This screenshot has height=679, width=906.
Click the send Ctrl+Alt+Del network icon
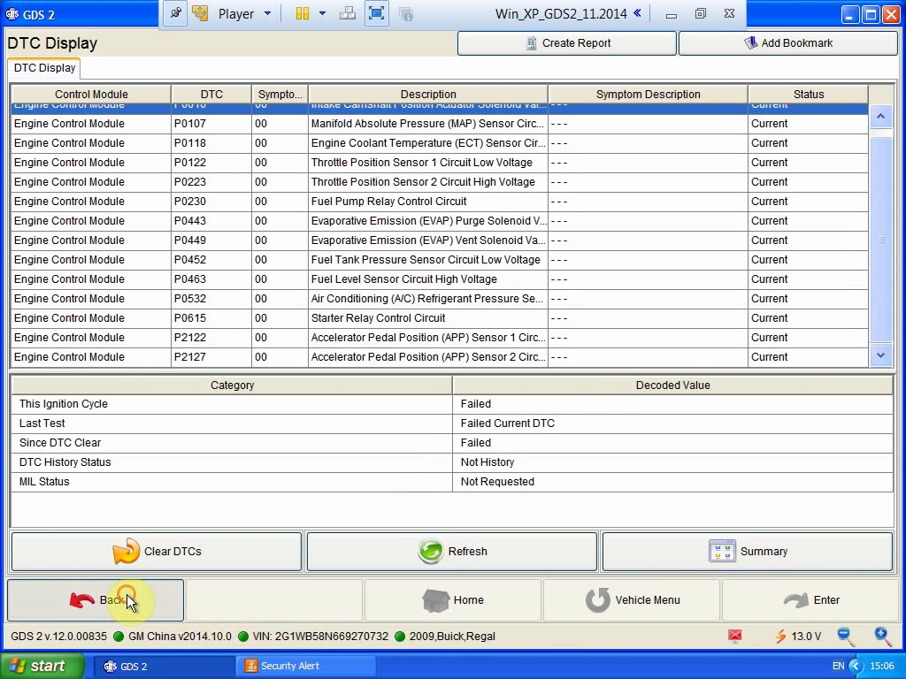coord(347,13)
